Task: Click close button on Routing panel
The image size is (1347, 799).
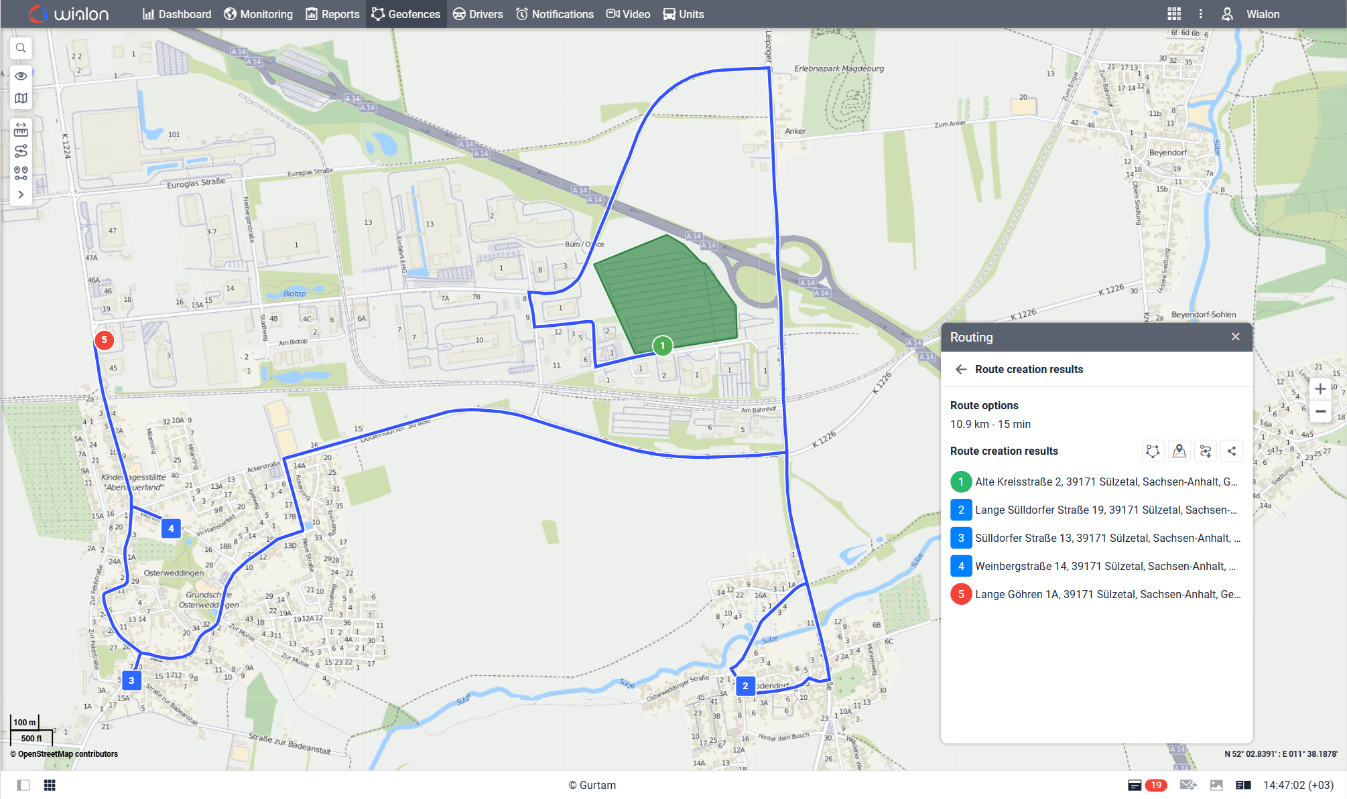Action: pos(1234,337)
